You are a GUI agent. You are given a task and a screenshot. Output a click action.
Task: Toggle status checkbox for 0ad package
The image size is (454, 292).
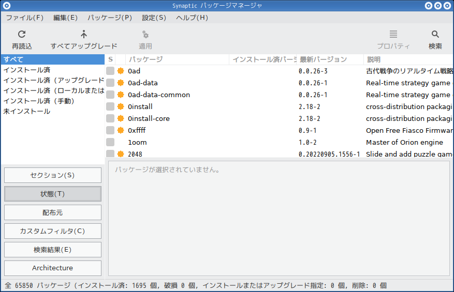click(x=110, y=71)
